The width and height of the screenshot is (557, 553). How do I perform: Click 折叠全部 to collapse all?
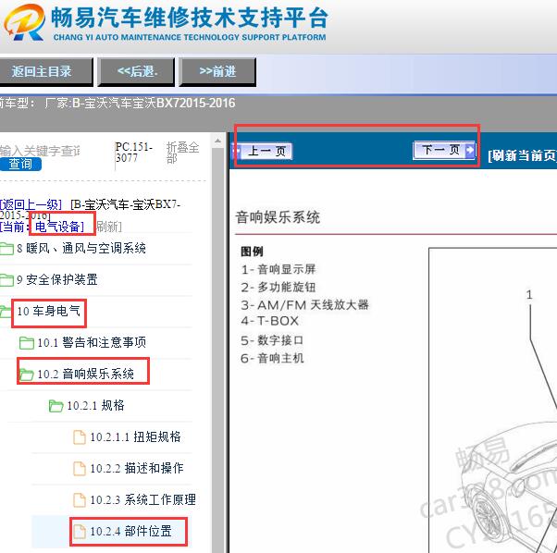point(182,153)
